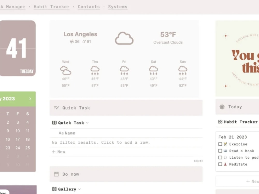This screenshot has width=259, height=194.
Task: Open the Systems page link
Action: (118, 7)
